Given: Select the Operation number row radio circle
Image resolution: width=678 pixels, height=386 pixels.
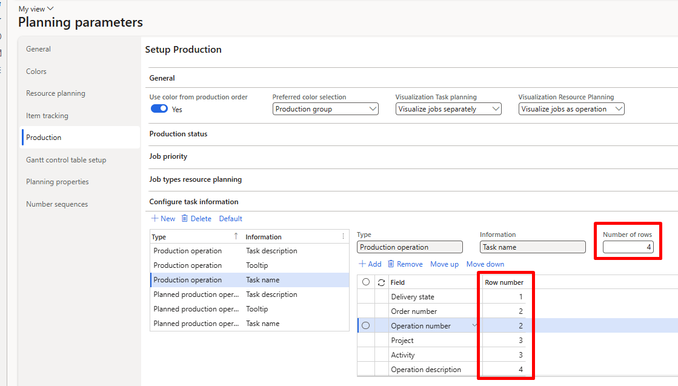Looking at the screenshot, I should 366,325.
